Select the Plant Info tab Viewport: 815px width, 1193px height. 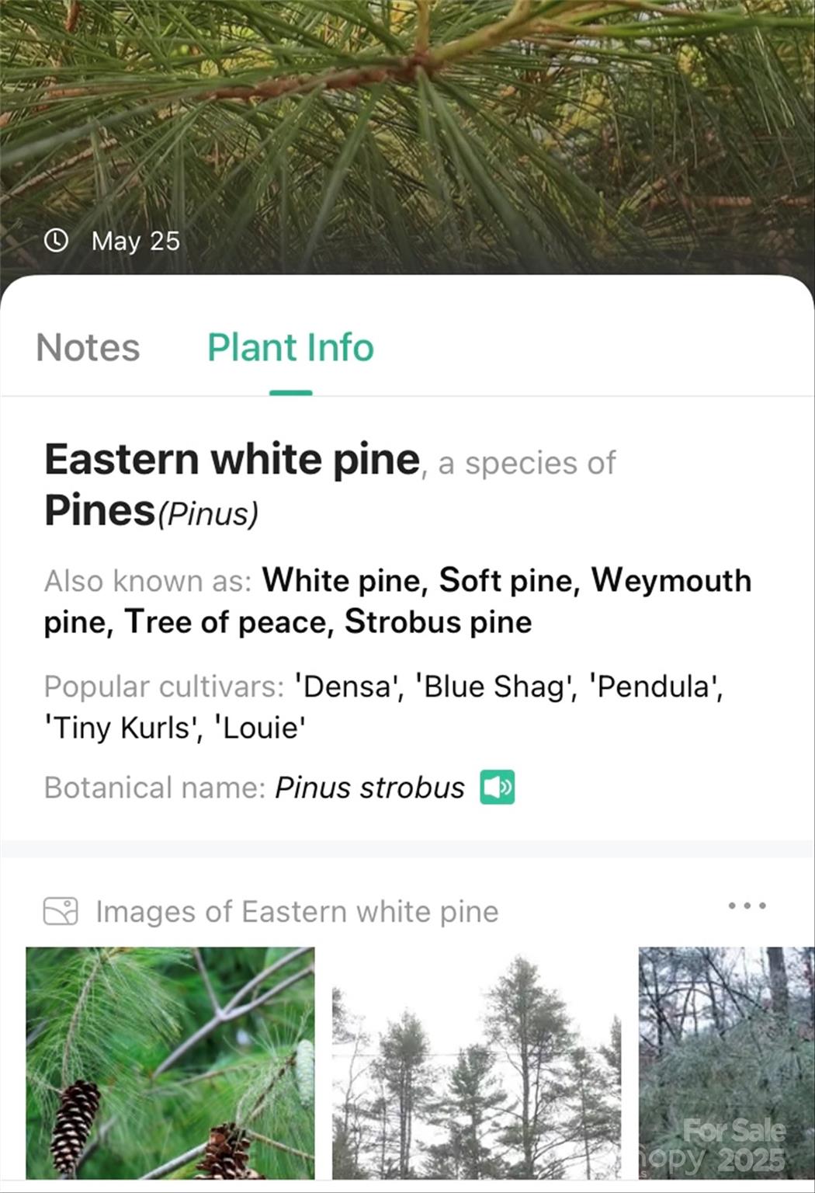[290, 347]
